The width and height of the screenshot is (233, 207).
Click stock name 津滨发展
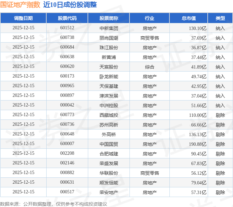109,96
